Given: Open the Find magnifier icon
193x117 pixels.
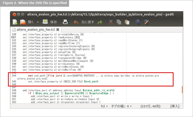Looking at the screenshot, I should (x=138, y=22).
